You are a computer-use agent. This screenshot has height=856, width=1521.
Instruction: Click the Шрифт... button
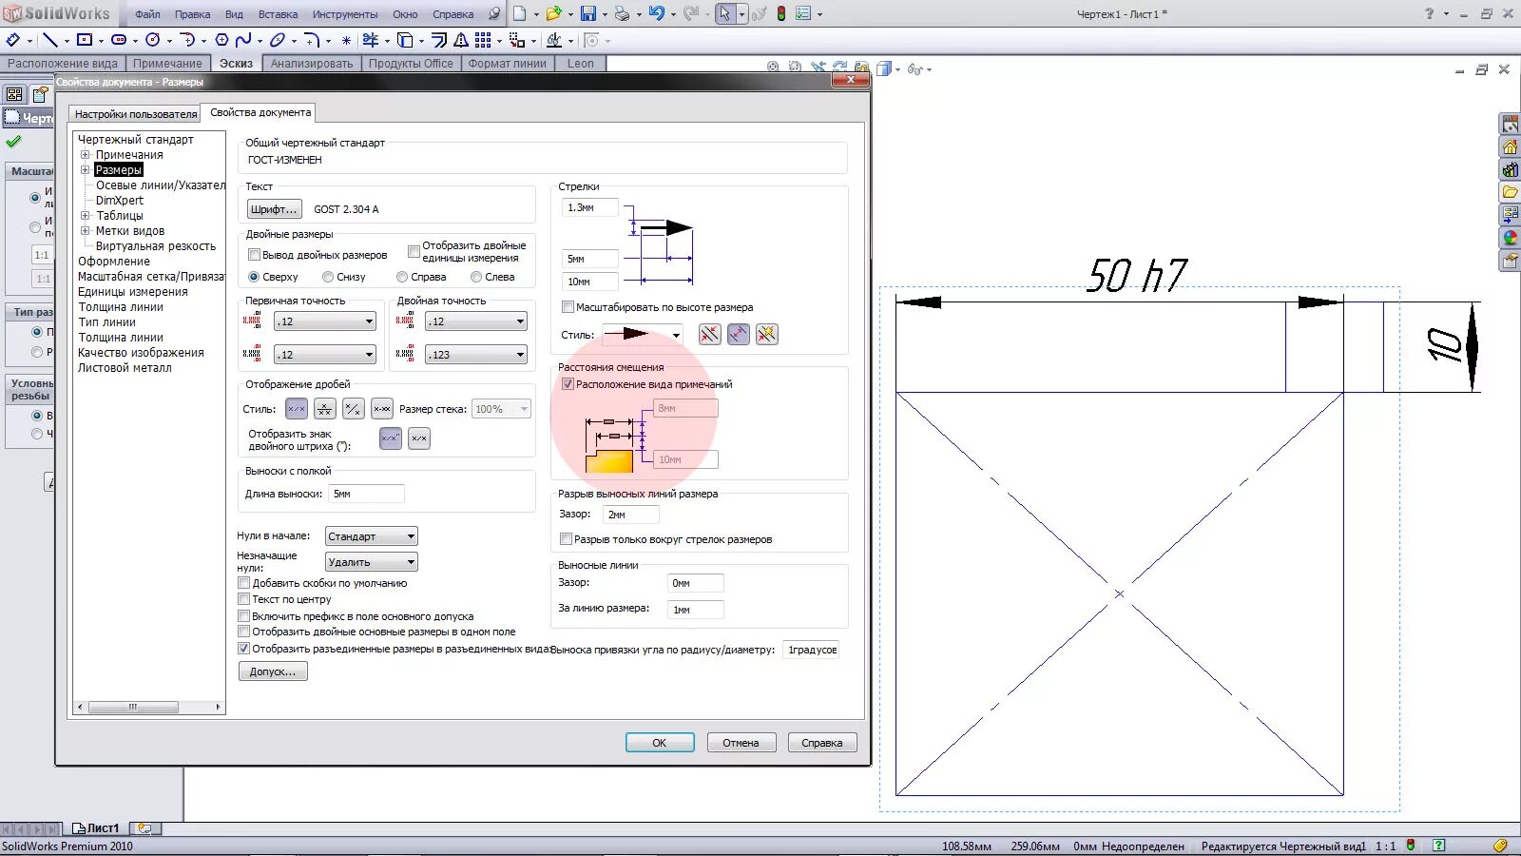[275, 209]
